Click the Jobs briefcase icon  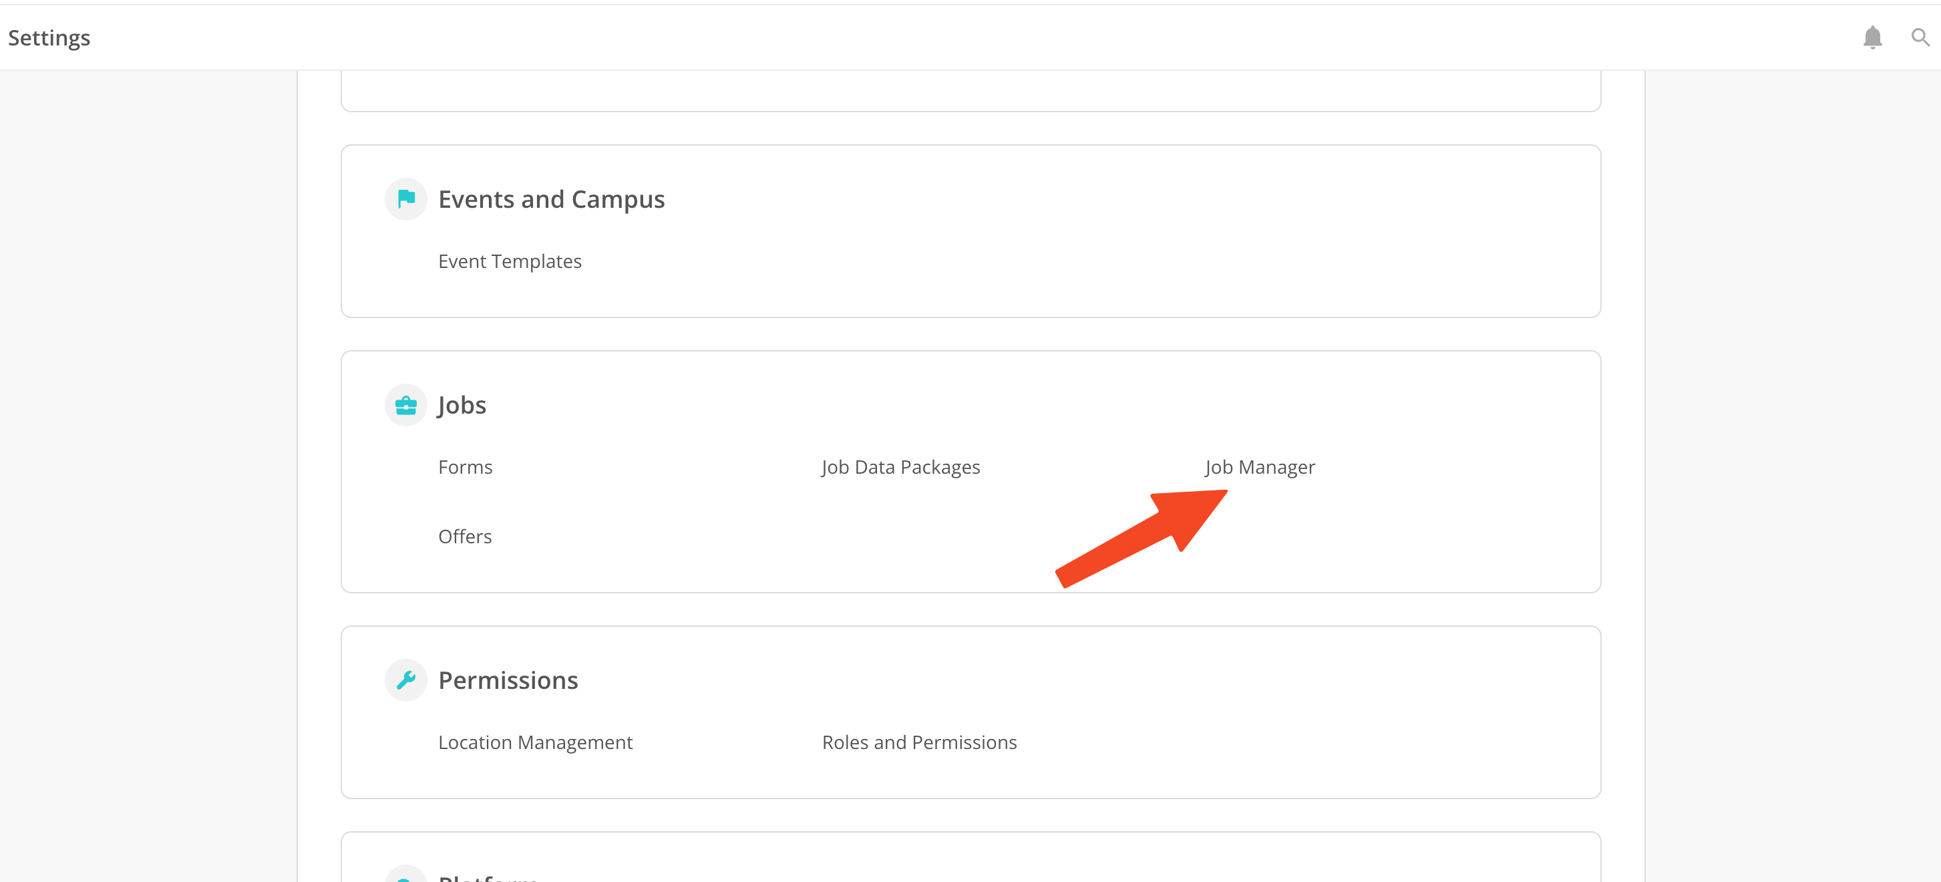pyautogui.click(x=406, y=405)
